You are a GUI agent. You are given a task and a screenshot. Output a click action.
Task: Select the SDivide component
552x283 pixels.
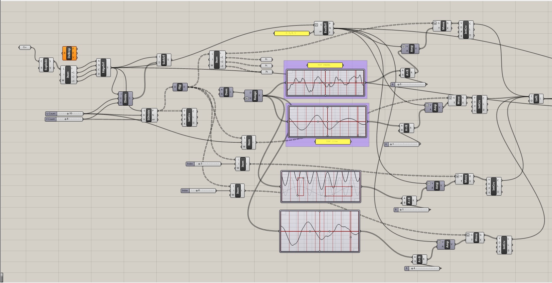click(149, 115)
